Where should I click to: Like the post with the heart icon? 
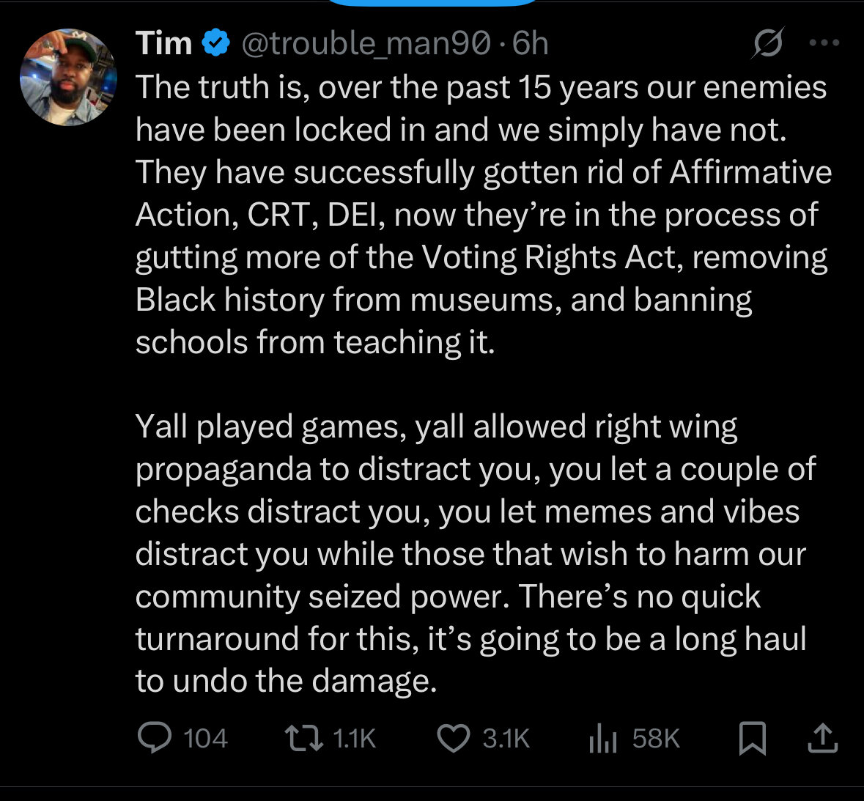point(454,738)
